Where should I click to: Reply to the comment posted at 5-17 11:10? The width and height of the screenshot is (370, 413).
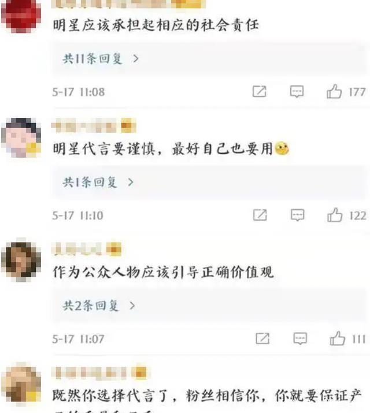coord(298,215)
